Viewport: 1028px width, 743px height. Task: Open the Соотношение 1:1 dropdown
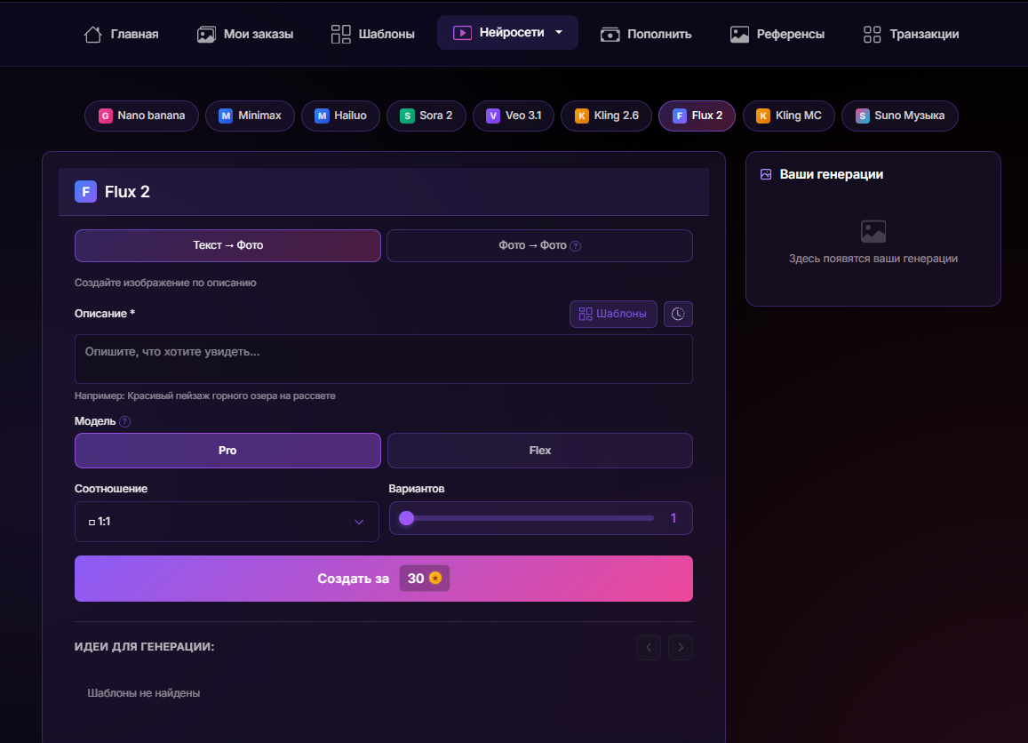(227, 522)
